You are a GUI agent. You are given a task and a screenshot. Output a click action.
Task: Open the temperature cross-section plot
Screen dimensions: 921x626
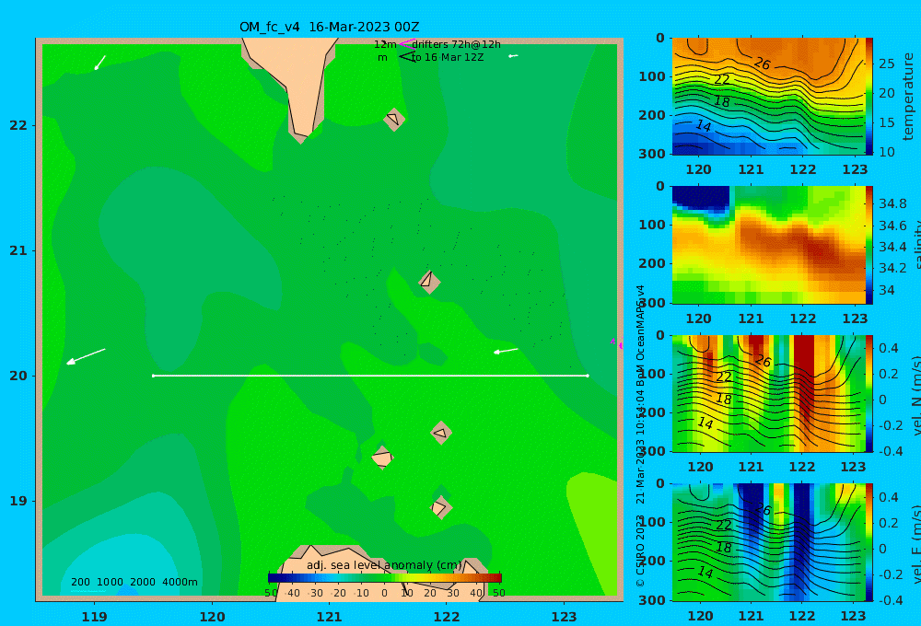pos(768,97)
